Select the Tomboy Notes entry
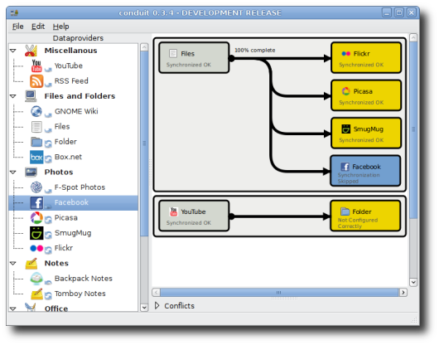The height and width of the screenshot is (345, 439). 80,294
